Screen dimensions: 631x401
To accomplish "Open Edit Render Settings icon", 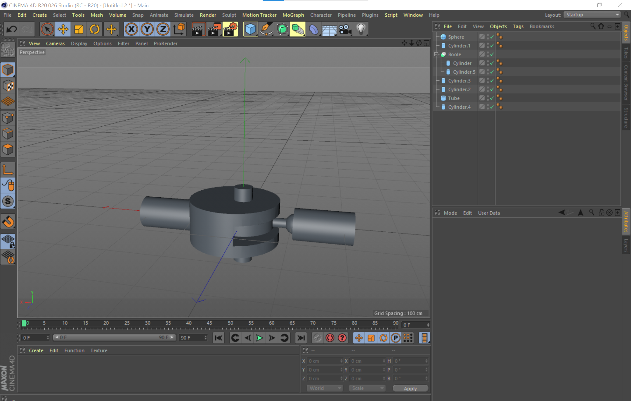I will [230, 29].
